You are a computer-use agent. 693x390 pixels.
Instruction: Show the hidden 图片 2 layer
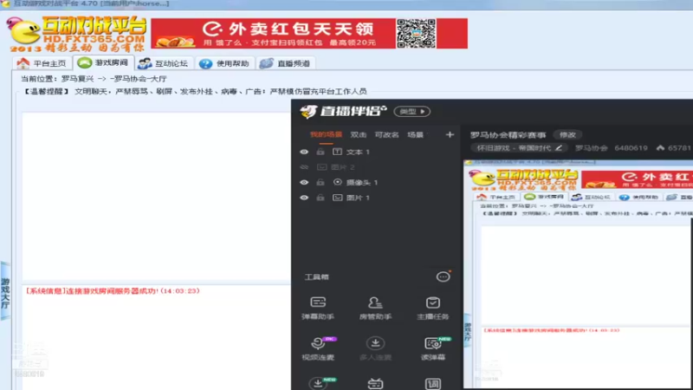[304, 167]
